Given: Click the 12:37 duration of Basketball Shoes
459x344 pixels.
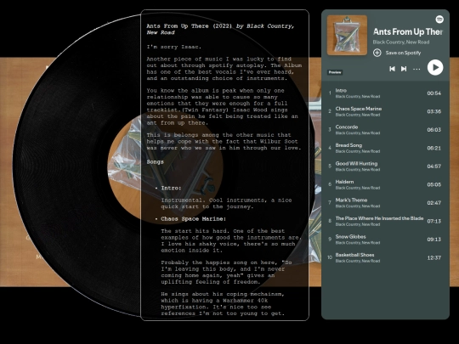Looking at the screenshot, I should coord(433,257).
